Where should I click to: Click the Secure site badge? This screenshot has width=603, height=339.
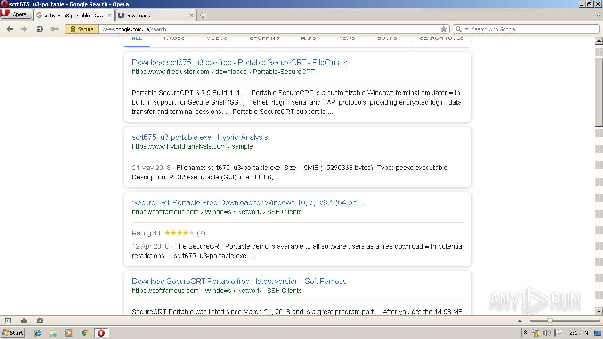point(81,29)
